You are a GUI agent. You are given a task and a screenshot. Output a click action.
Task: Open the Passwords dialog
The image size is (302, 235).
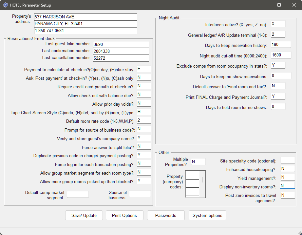(166, 215)
